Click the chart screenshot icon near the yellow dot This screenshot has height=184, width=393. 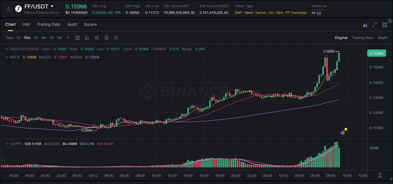click(342, 133)
